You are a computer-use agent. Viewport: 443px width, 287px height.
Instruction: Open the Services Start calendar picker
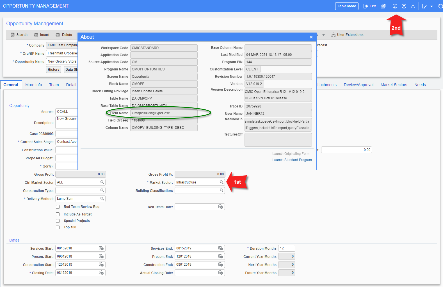click(101, 248)
